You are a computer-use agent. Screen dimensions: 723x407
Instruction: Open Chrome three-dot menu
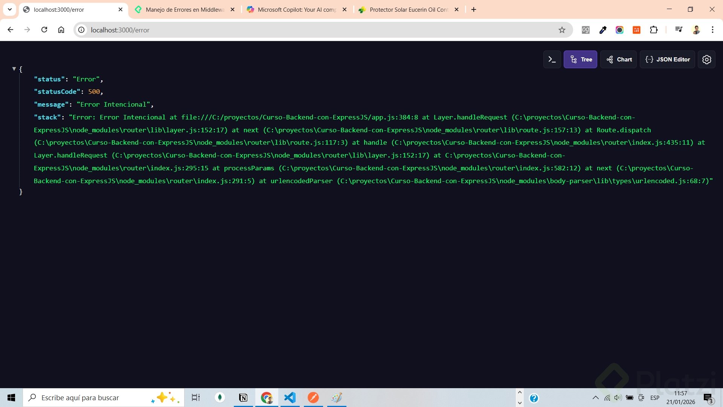[712, 30]
